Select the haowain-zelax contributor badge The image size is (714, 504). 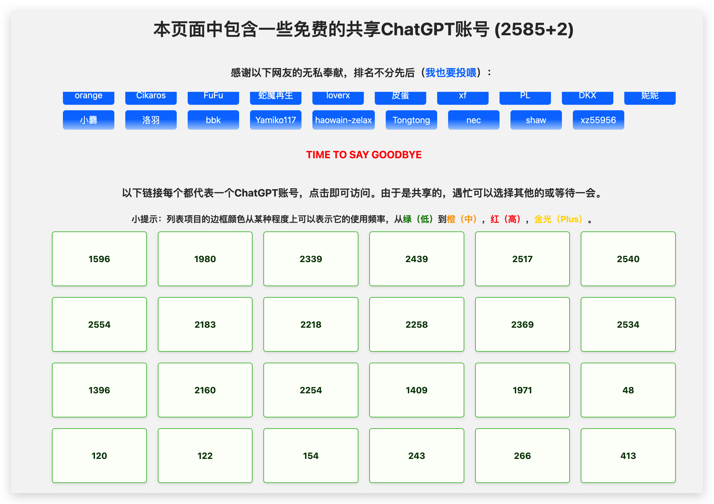click(x=343, y=120)
